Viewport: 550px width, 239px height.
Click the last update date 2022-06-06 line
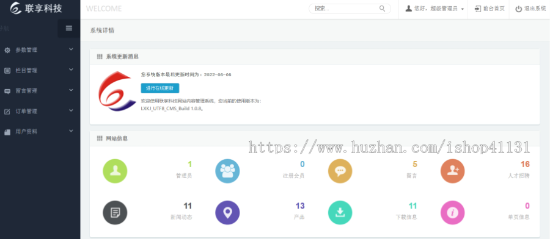pyautogui.click(x=186, y=74)
